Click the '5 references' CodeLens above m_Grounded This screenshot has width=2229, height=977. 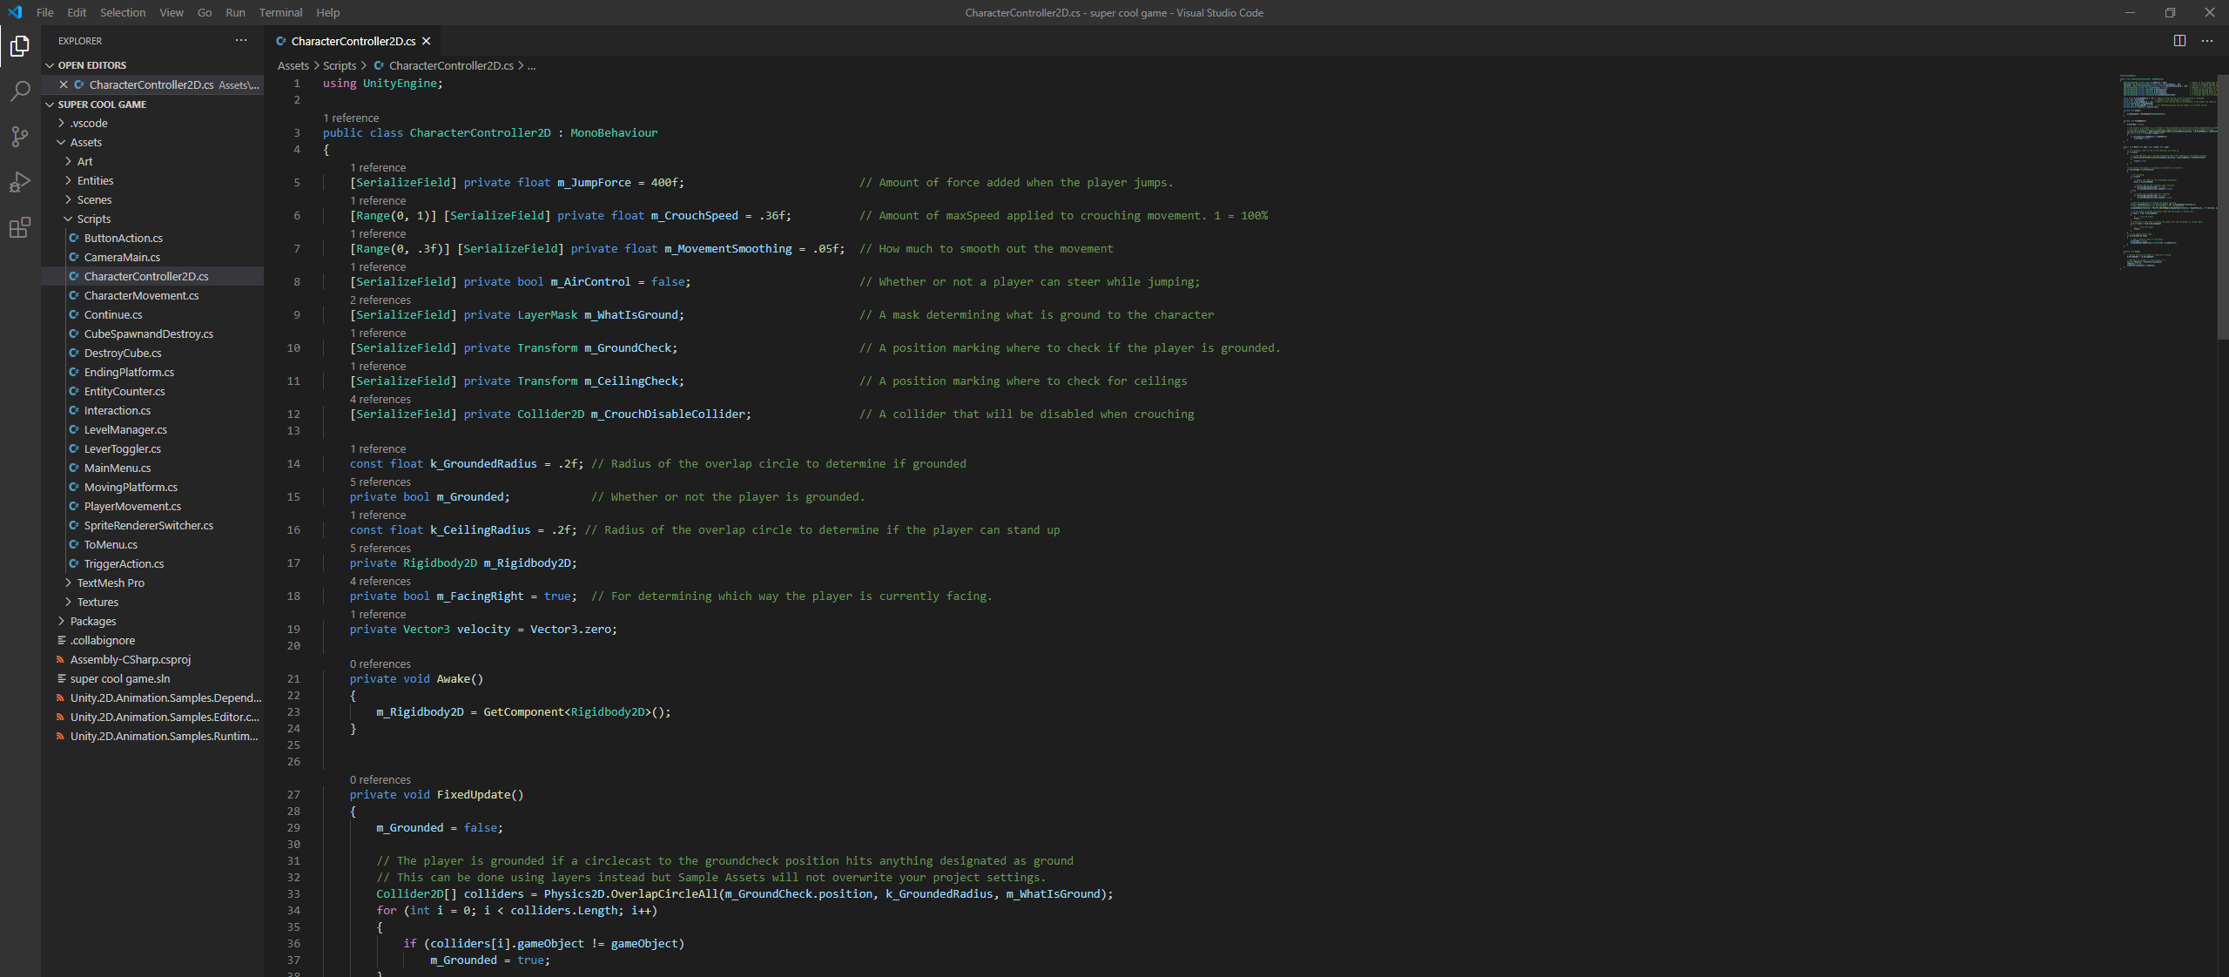click(x=380, y=482)
